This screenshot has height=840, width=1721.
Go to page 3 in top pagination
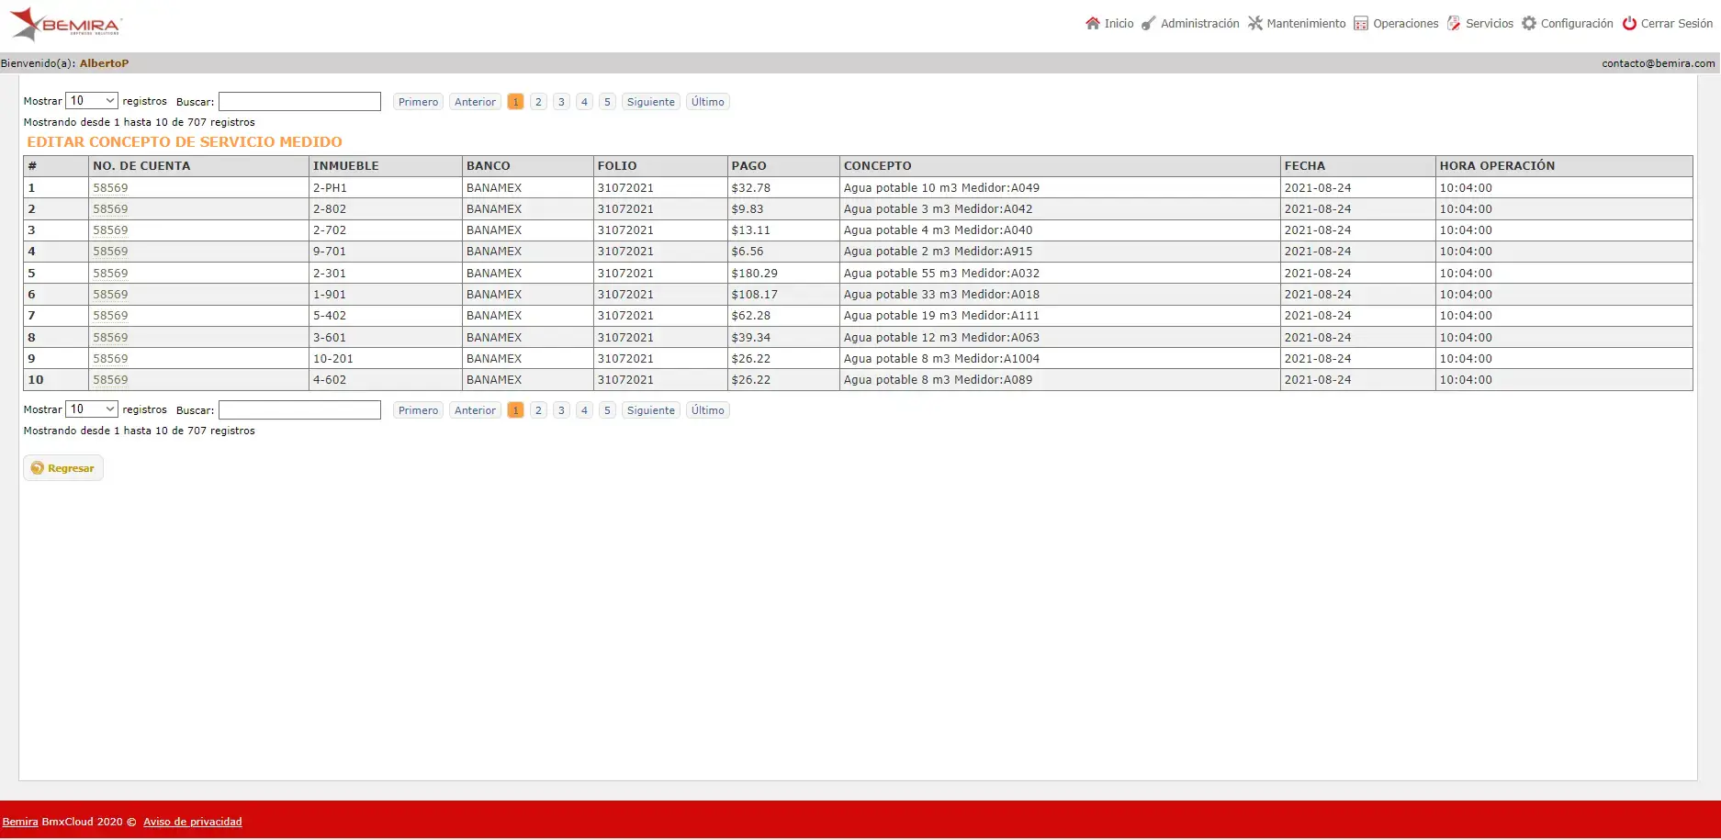point(561,102)
